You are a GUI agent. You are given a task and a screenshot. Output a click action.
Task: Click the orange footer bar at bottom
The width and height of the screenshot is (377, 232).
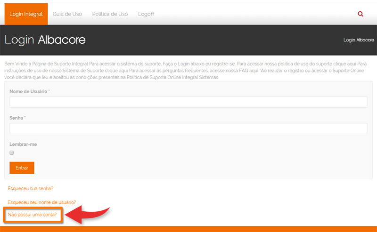(x=188, y=229)
